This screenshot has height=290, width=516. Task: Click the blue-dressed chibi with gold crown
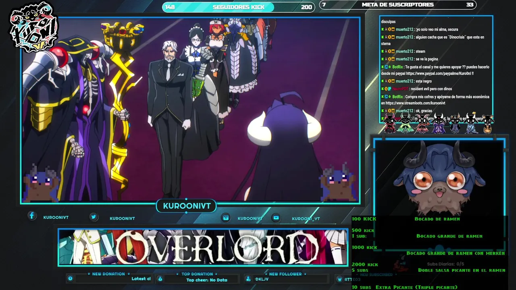click(472, 123)
